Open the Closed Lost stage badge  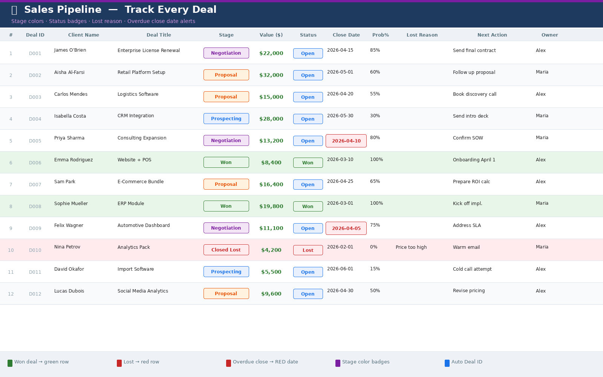pos(226,250)
